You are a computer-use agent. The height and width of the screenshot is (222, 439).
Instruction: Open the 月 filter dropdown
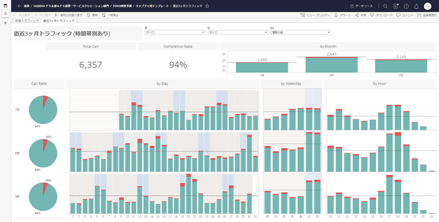click(175, 32)
